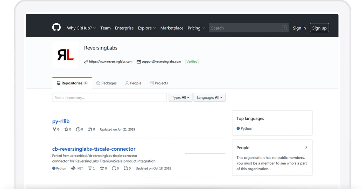Viewport: 363px width, 189px height.
Task: Click the fork icon for cb-reversinglabs-tiscale-connector
Action: 90,168
